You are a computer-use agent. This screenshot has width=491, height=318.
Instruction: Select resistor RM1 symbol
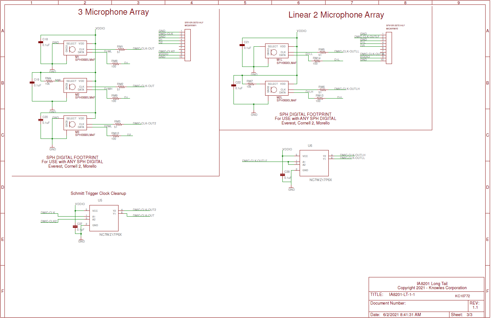(x=121, y=50)
